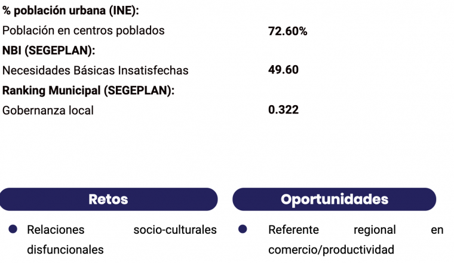Select the 72.60% value
The width and height of the screenshot is (454, 263).
click(287, 31)
